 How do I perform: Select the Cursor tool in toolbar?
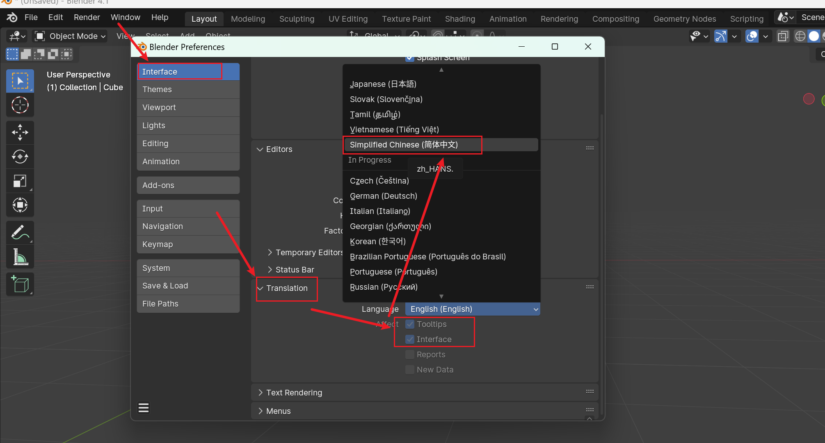(x=20, y=105)
